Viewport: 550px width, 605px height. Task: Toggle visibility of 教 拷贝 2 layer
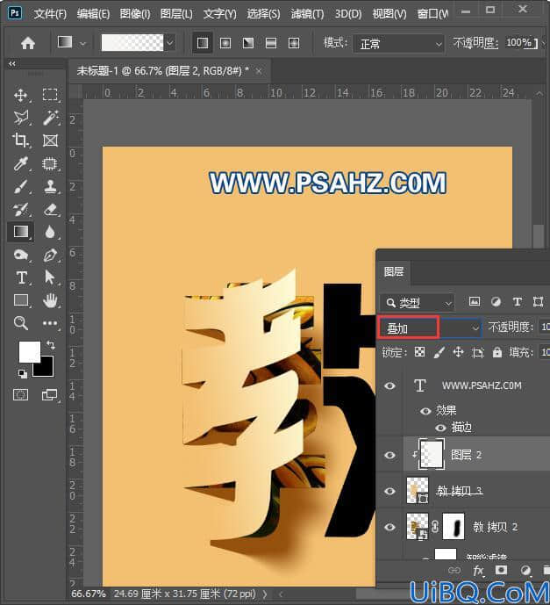tap(389, 527)
